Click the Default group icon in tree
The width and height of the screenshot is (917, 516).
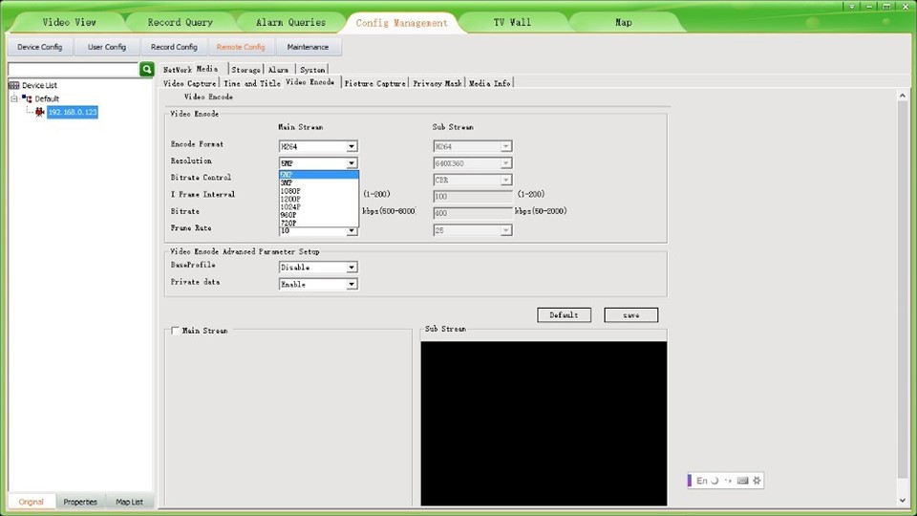coord(28,98)
